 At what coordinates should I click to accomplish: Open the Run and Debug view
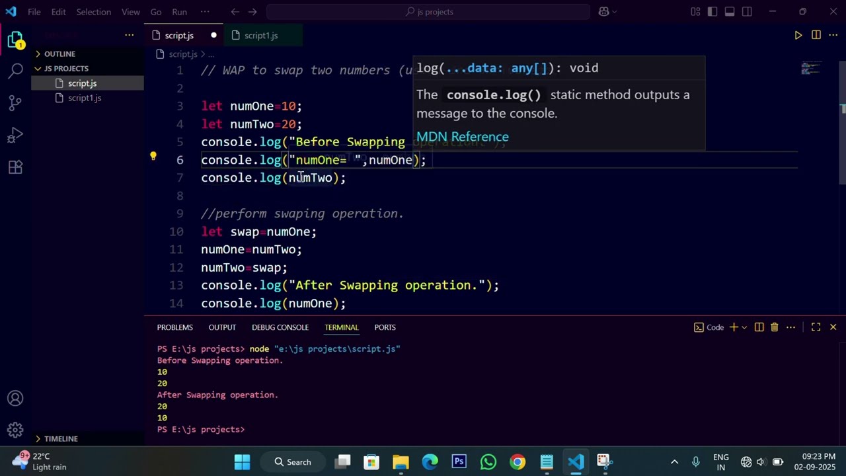(15, 135)
